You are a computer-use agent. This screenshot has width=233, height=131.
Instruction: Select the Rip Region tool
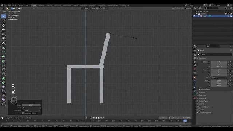[3, 104]
